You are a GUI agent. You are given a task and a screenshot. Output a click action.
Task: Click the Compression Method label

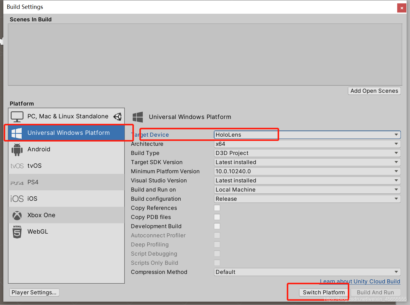pyautogui.click(x=159, y=272)
